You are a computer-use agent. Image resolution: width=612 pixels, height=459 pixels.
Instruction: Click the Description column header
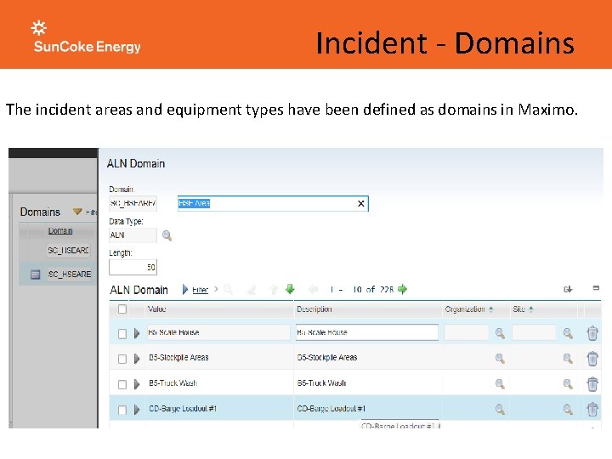point(314,309)
